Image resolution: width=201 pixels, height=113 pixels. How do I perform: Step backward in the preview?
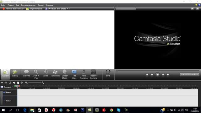[x=152, y=75]
